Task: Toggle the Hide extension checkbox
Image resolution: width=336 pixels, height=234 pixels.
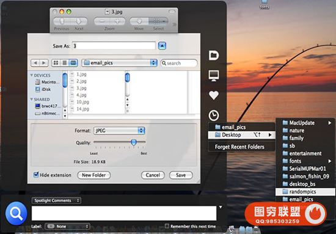Action: [x=36, y=175]
